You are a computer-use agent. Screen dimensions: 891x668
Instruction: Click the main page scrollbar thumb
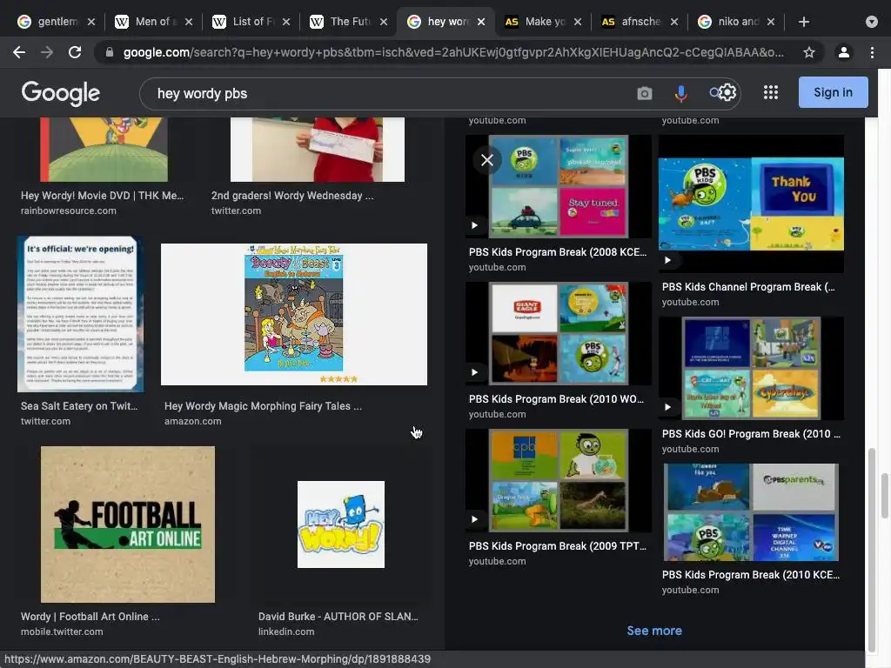tap(885, 495)
